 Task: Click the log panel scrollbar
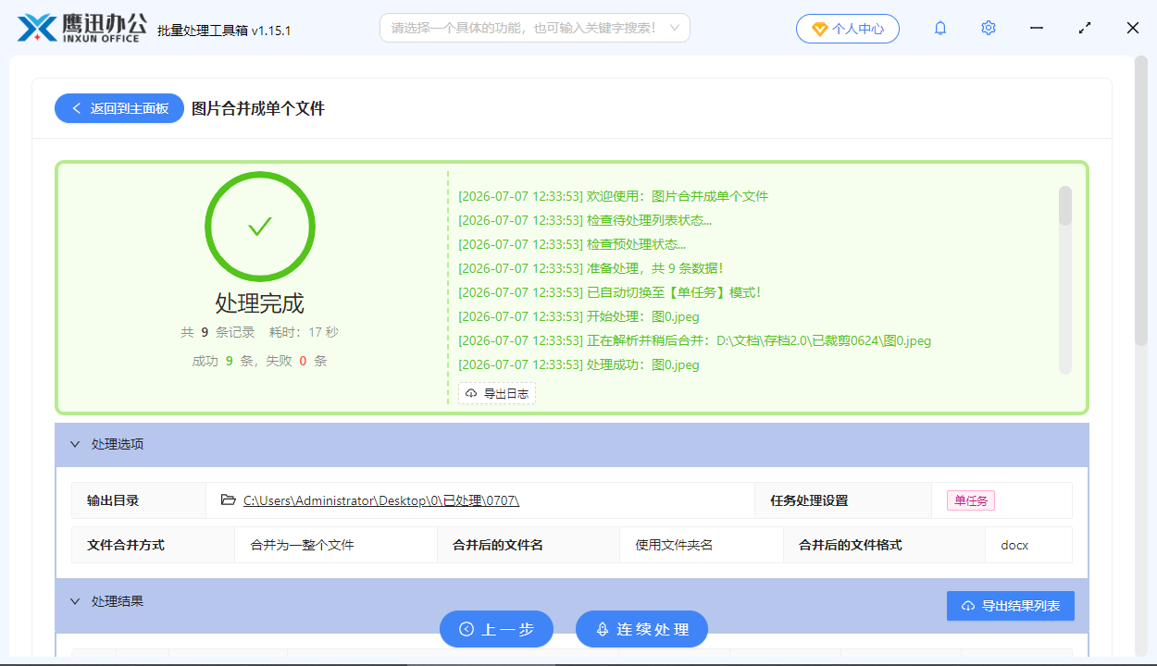(1065, 205)
